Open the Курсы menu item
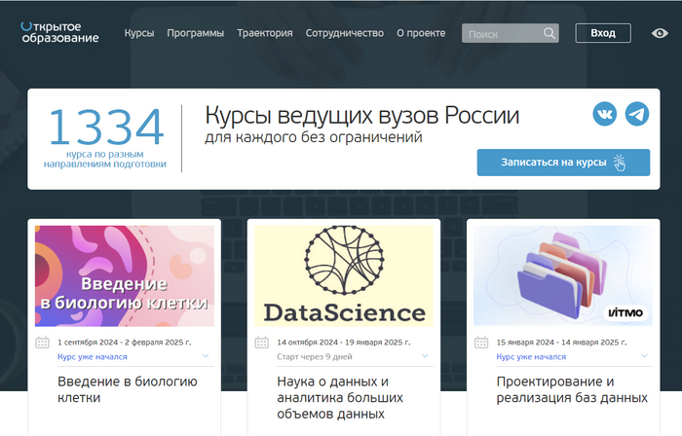 139,33
